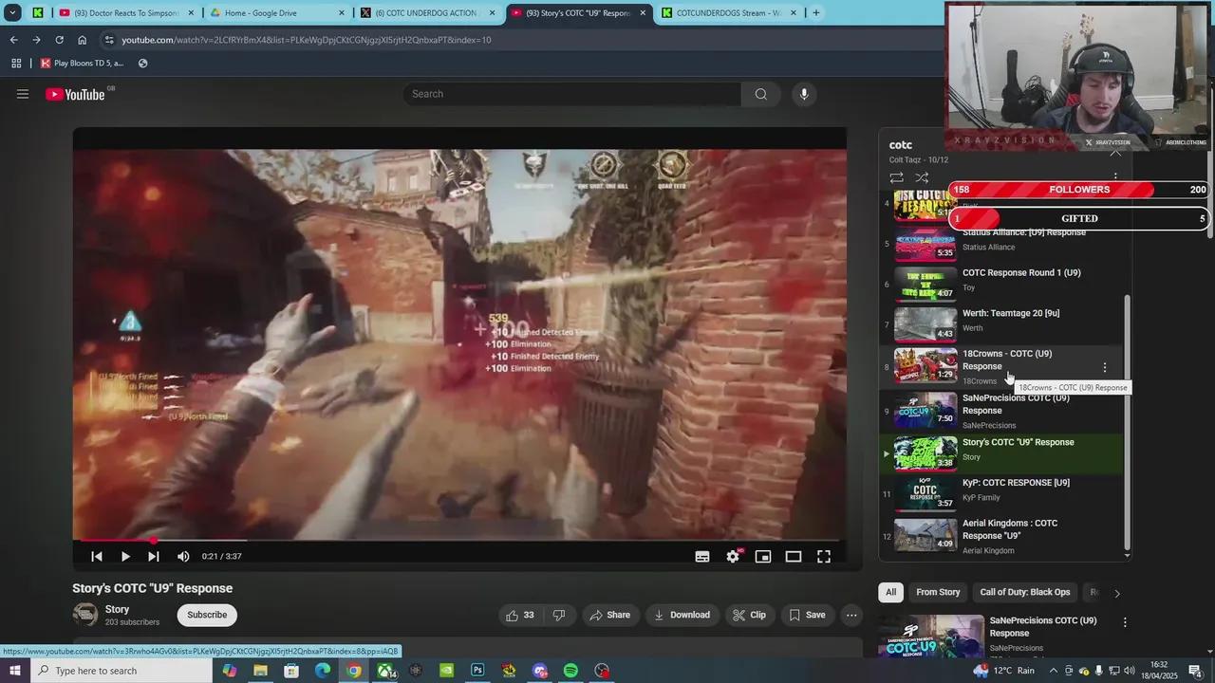This screenshot has height=683, width=1215.
Task: Open SaNePrecisions COTC (U9) Response playlist item
Action: [x=1002, y=411]
